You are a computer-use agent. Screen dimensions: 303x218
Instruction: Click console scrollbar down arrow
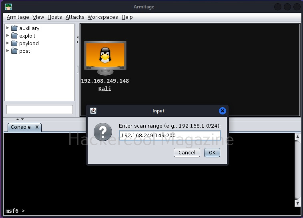tap(297, 203)
